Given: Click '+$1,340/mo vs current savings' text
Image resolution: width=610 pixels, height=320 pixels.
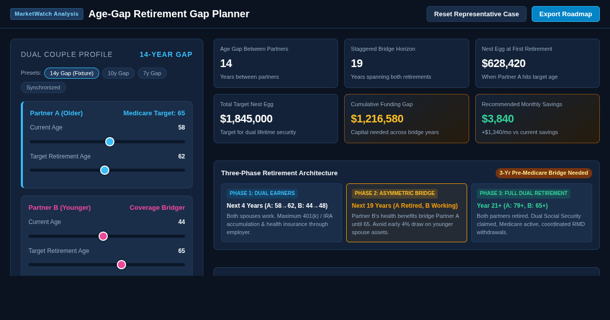Looking at the screenshot, I should click(x=520, y=132).
